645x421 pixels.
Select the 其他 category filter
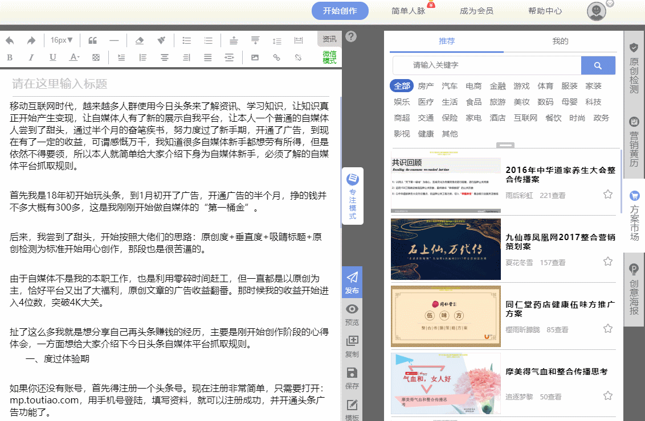(x=450, y=134)
